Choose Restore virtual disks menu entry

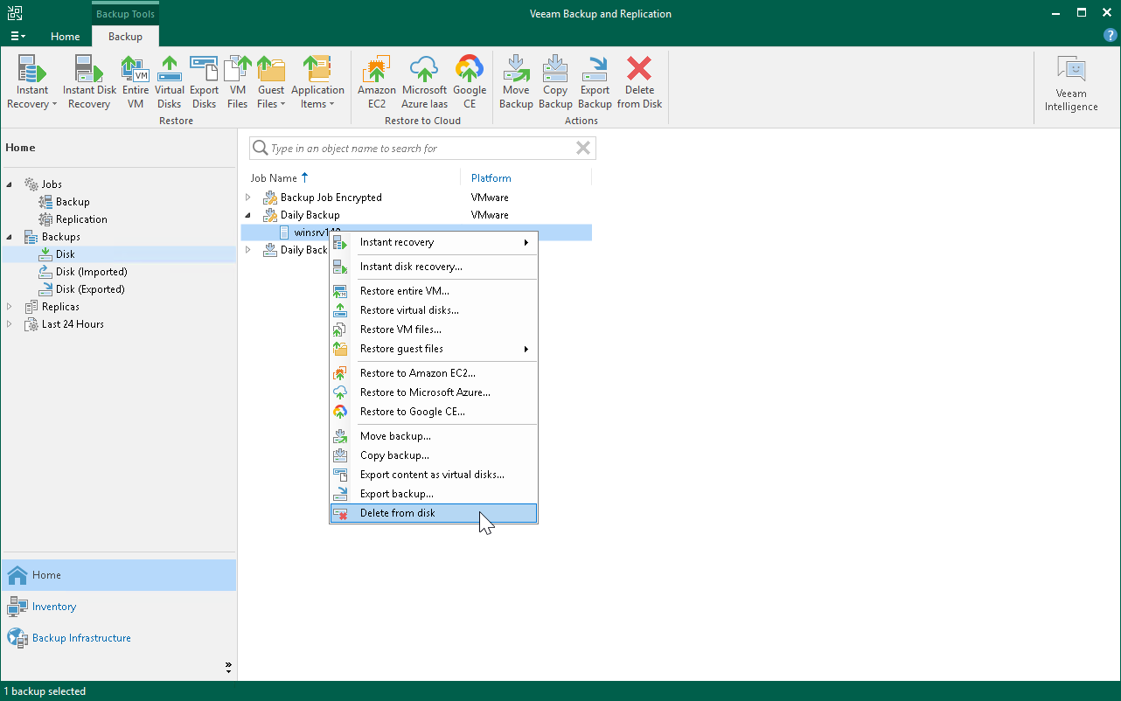pos(434,310)
